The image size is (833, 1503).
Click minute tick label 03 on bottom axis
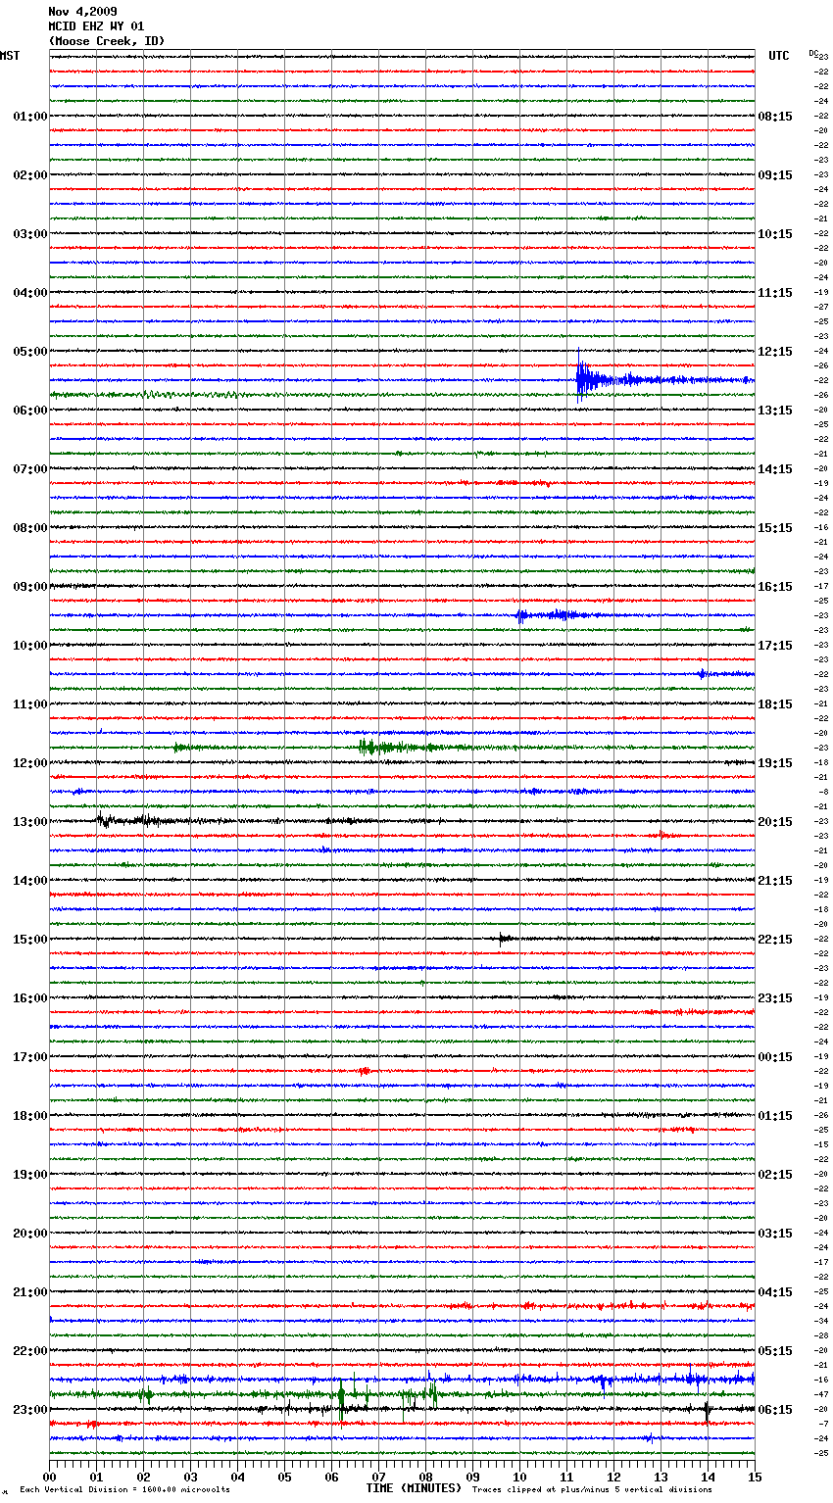click(x=190, y=1477)
